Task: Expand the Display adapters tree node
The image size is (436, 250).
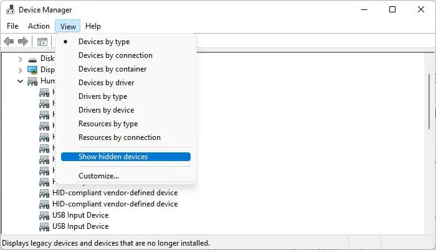Action: pos(21,70)
